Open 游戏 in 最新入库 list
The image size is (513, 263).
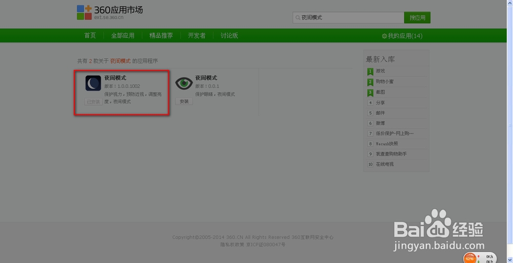click(x=380, y=71)
